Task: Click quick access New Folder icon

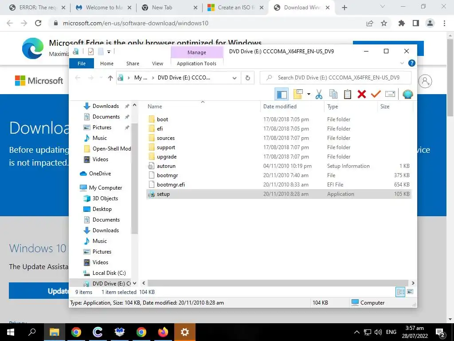Action: tap(101, 52)
